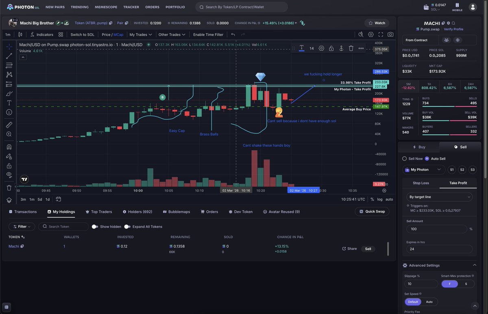Open the Quick Swap button
The height and width of the screenshot is (314, 488).
[x=372, y=211]
